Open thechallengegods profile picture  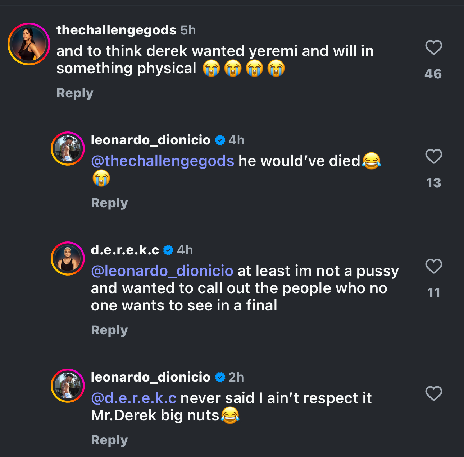click(x=29, y=44)
